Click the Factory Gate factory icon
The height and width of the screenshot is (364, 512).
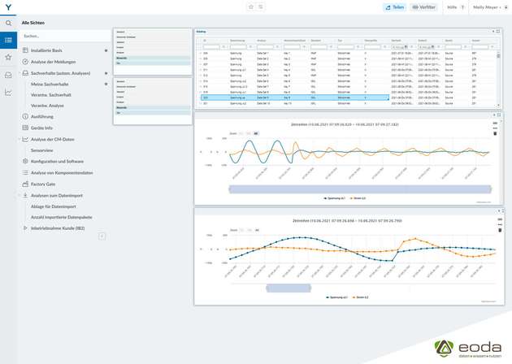tap(25, 184)
